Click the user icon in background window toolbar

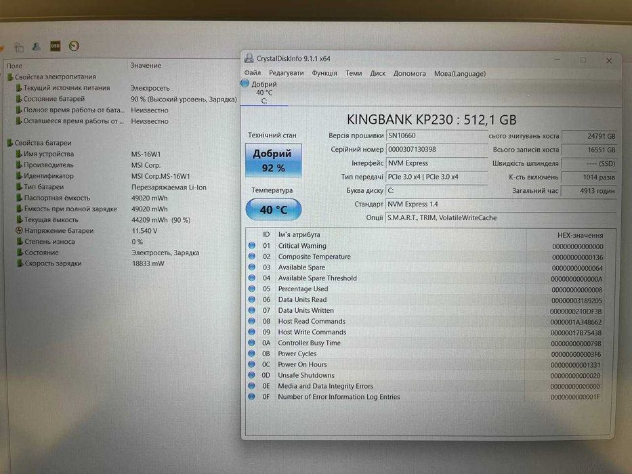click(x=37, y=47)
